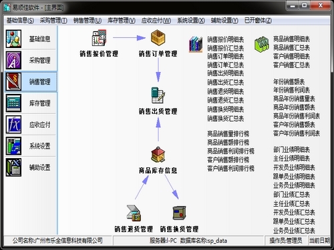Open the 已开窗体(Z) menu
The height and width of the screenshot is (250, 334).
click(258, 21)
